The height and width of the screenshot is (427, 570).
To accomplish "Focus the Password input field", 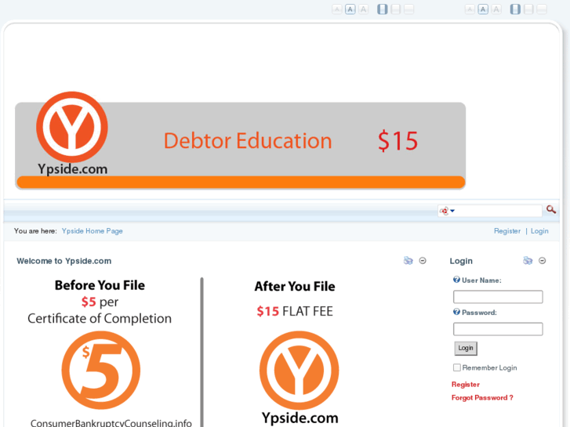I will click(498, 329).
